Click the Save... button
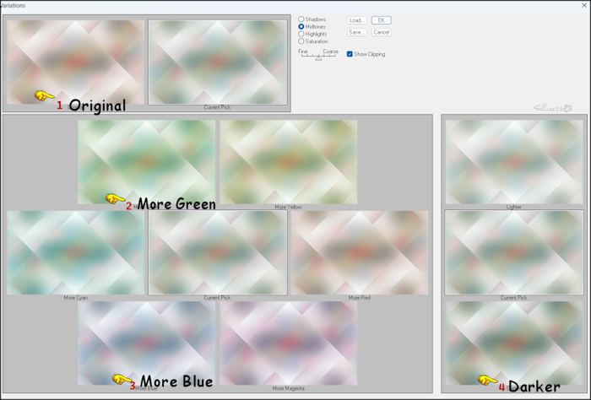Image resolution: width=591 pixels, height=400 pixels. pos(357,32)
